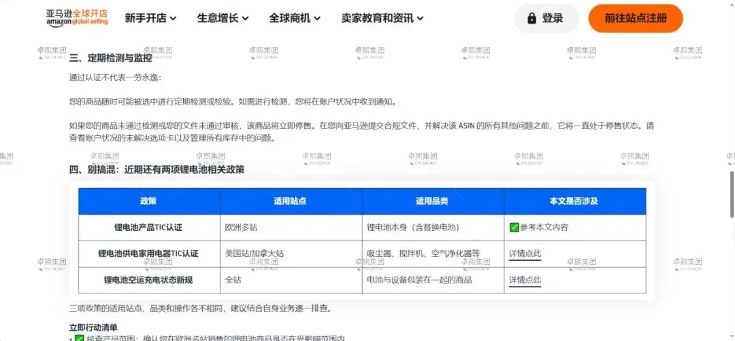Viewport: 735px width, 341px height.
Task: Select heading 三、定期检测与监控
Action: pos(111,58)
